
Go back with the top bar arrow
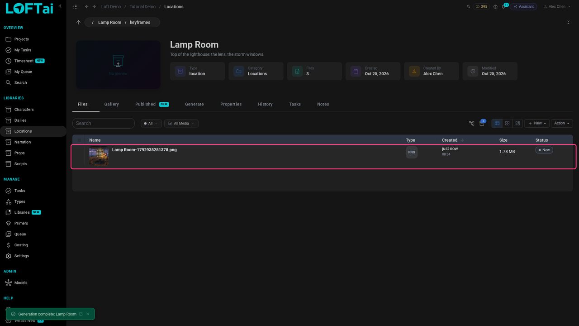87,7
